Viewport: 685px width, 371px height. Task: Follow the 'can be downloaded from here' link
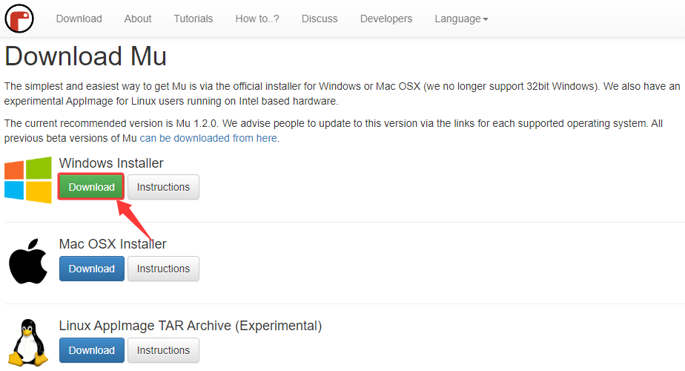click(208, 138)
